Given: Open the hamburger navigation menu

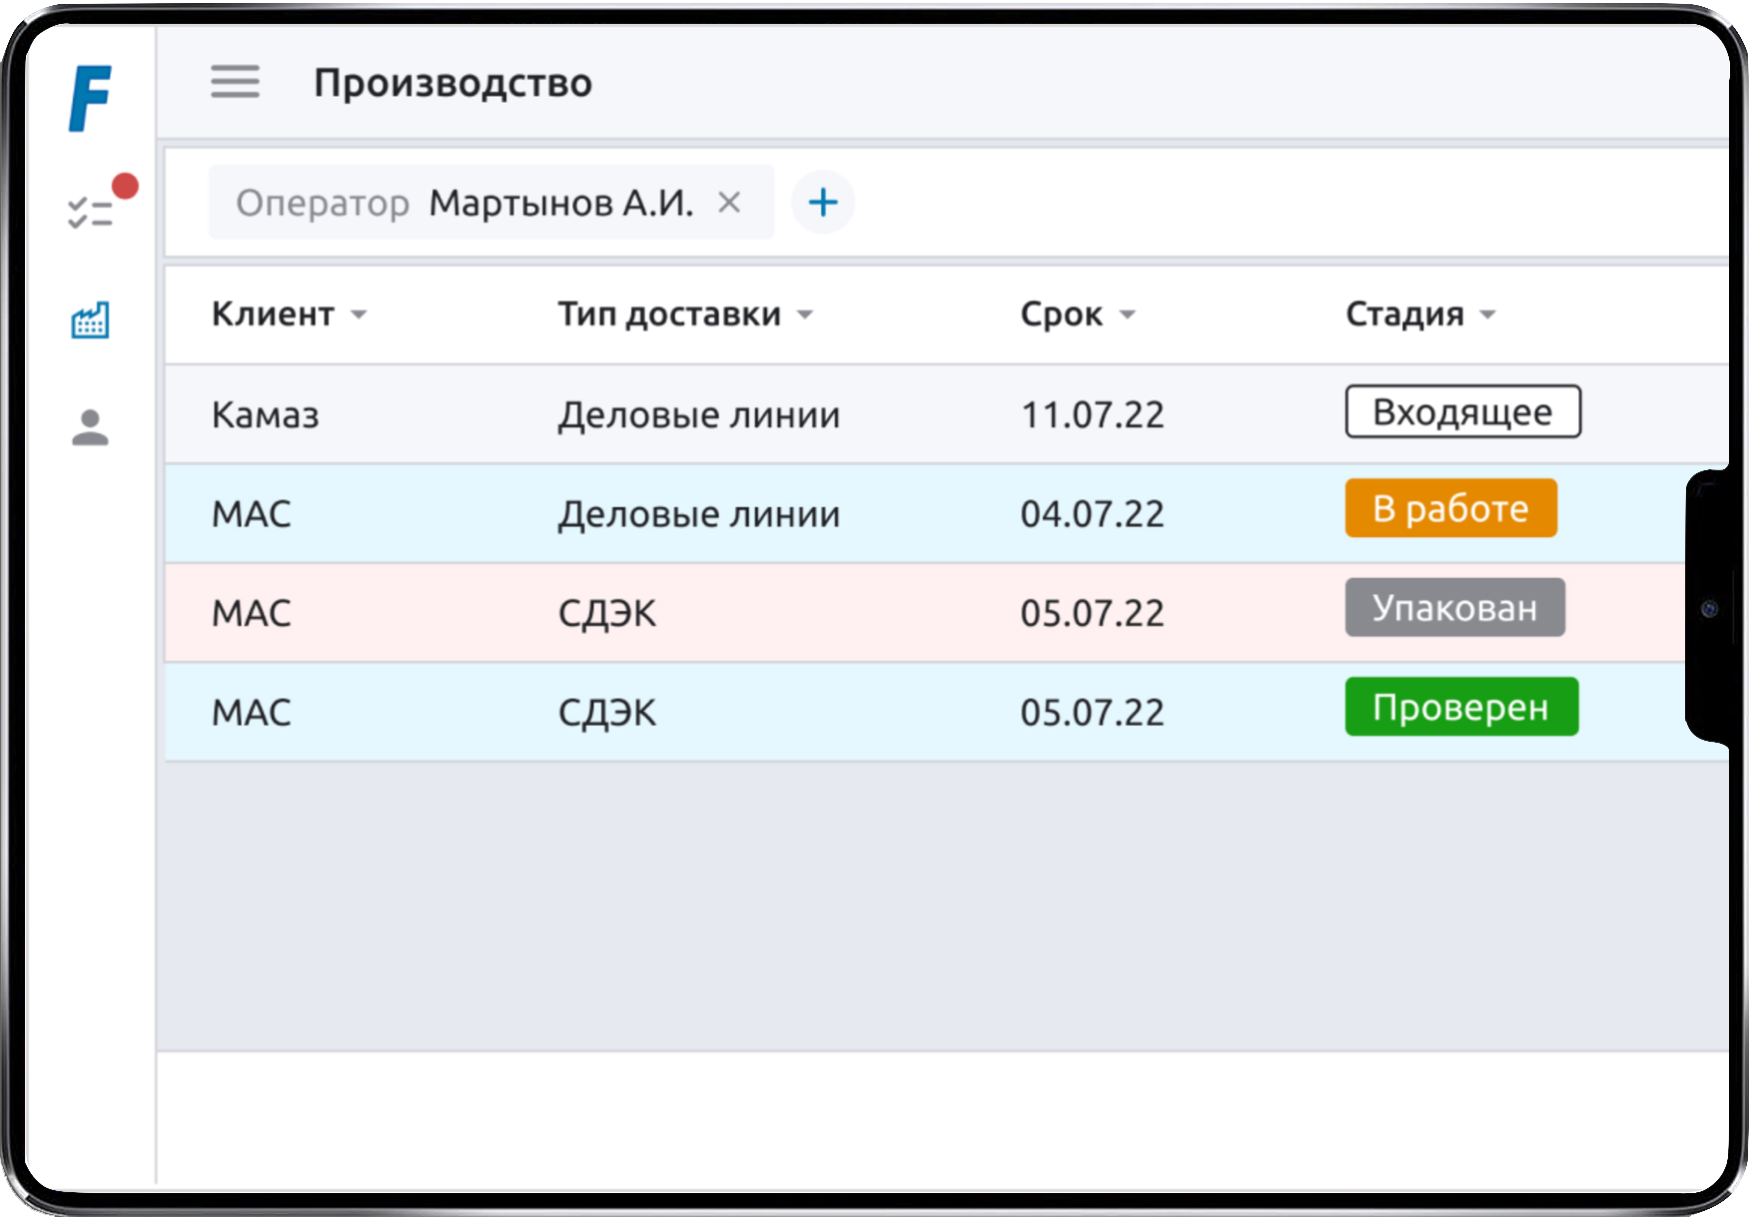Looking at the screenshot, I should (x=236, y=83).
